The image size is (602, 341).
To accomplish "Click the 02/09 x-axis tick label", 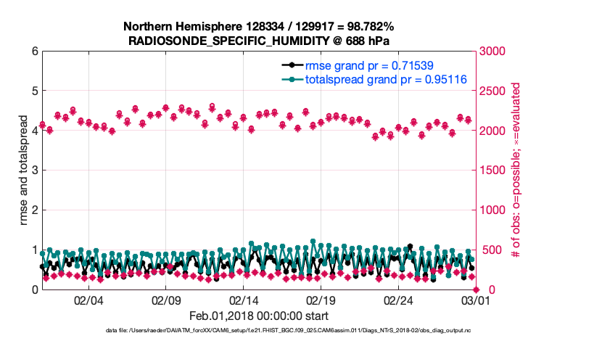I will (166, 300).
